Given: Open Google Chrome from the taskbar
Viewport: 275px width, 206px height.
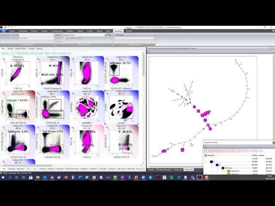Looking at the screenshot, I should (52, 177).
